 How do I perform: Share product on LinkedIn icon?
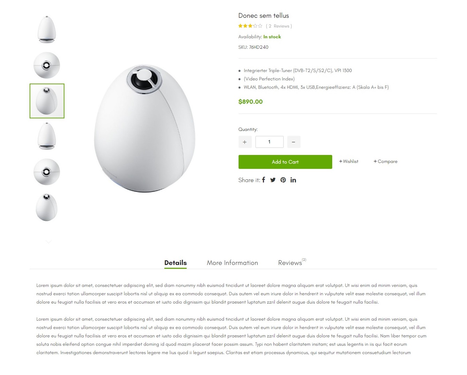tap(293, 180)
